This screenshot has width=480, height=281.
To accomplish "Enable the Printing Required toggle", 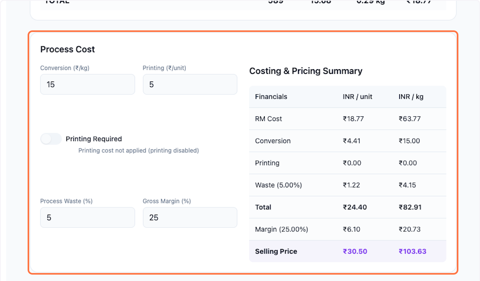I will [x=51, y=139].
